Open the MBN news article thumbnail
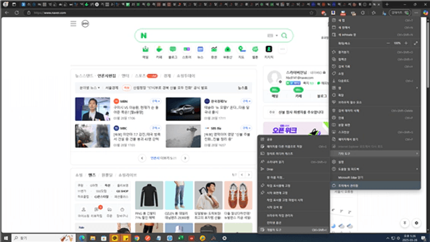 point(93,109)
